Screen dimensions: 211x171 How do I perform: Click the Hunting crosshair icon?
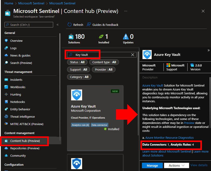click(x=6, y=94)
